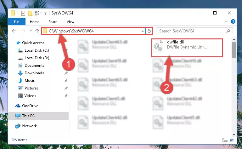242x149 pixels.
Task: Click the Downloads blue arrow icon
Action: [20, 73]
